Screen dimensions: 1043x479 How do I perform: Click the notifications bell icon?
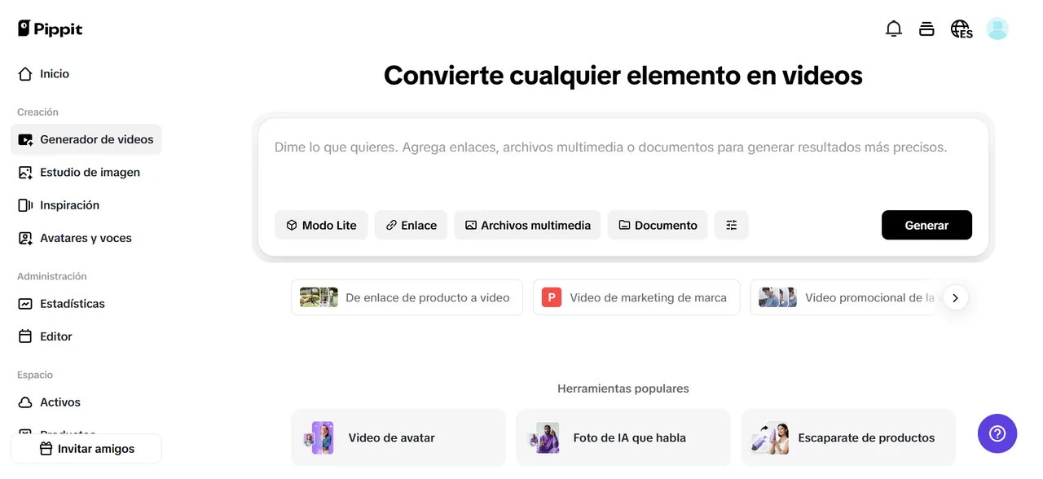pyautogui.click(x=893, y=29)
